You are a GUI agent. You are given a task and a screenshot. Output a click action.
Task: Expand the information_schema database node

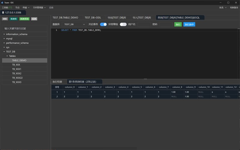4,34
